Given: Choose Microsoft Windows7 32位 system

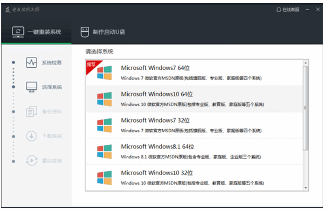Looking at the screenshot, I should (194, 125).
